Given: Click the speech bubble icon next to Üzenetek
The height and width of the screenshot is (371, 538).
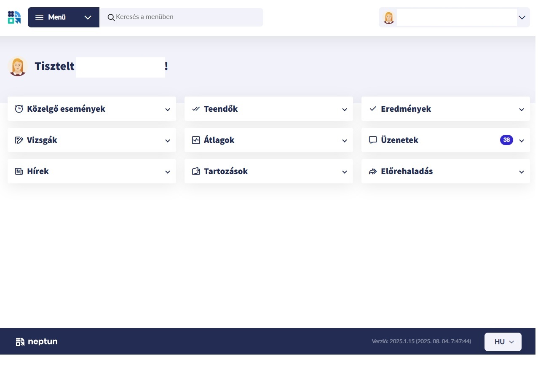Looking at the screenshot, I should [373, 140].
